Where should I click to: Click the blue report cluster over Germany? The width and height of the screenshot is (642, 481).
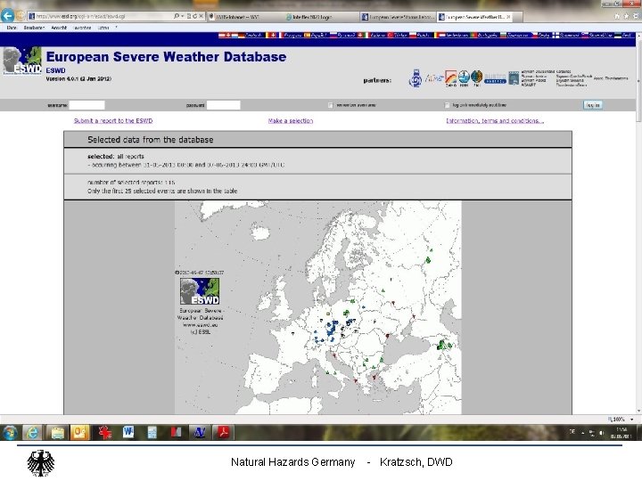pyautogui.click(x=332, y=330)
